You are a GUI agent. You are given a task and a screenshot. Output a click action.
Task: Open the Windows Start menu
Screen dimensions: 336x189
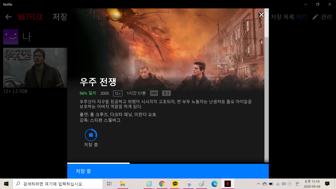point(6,184)
